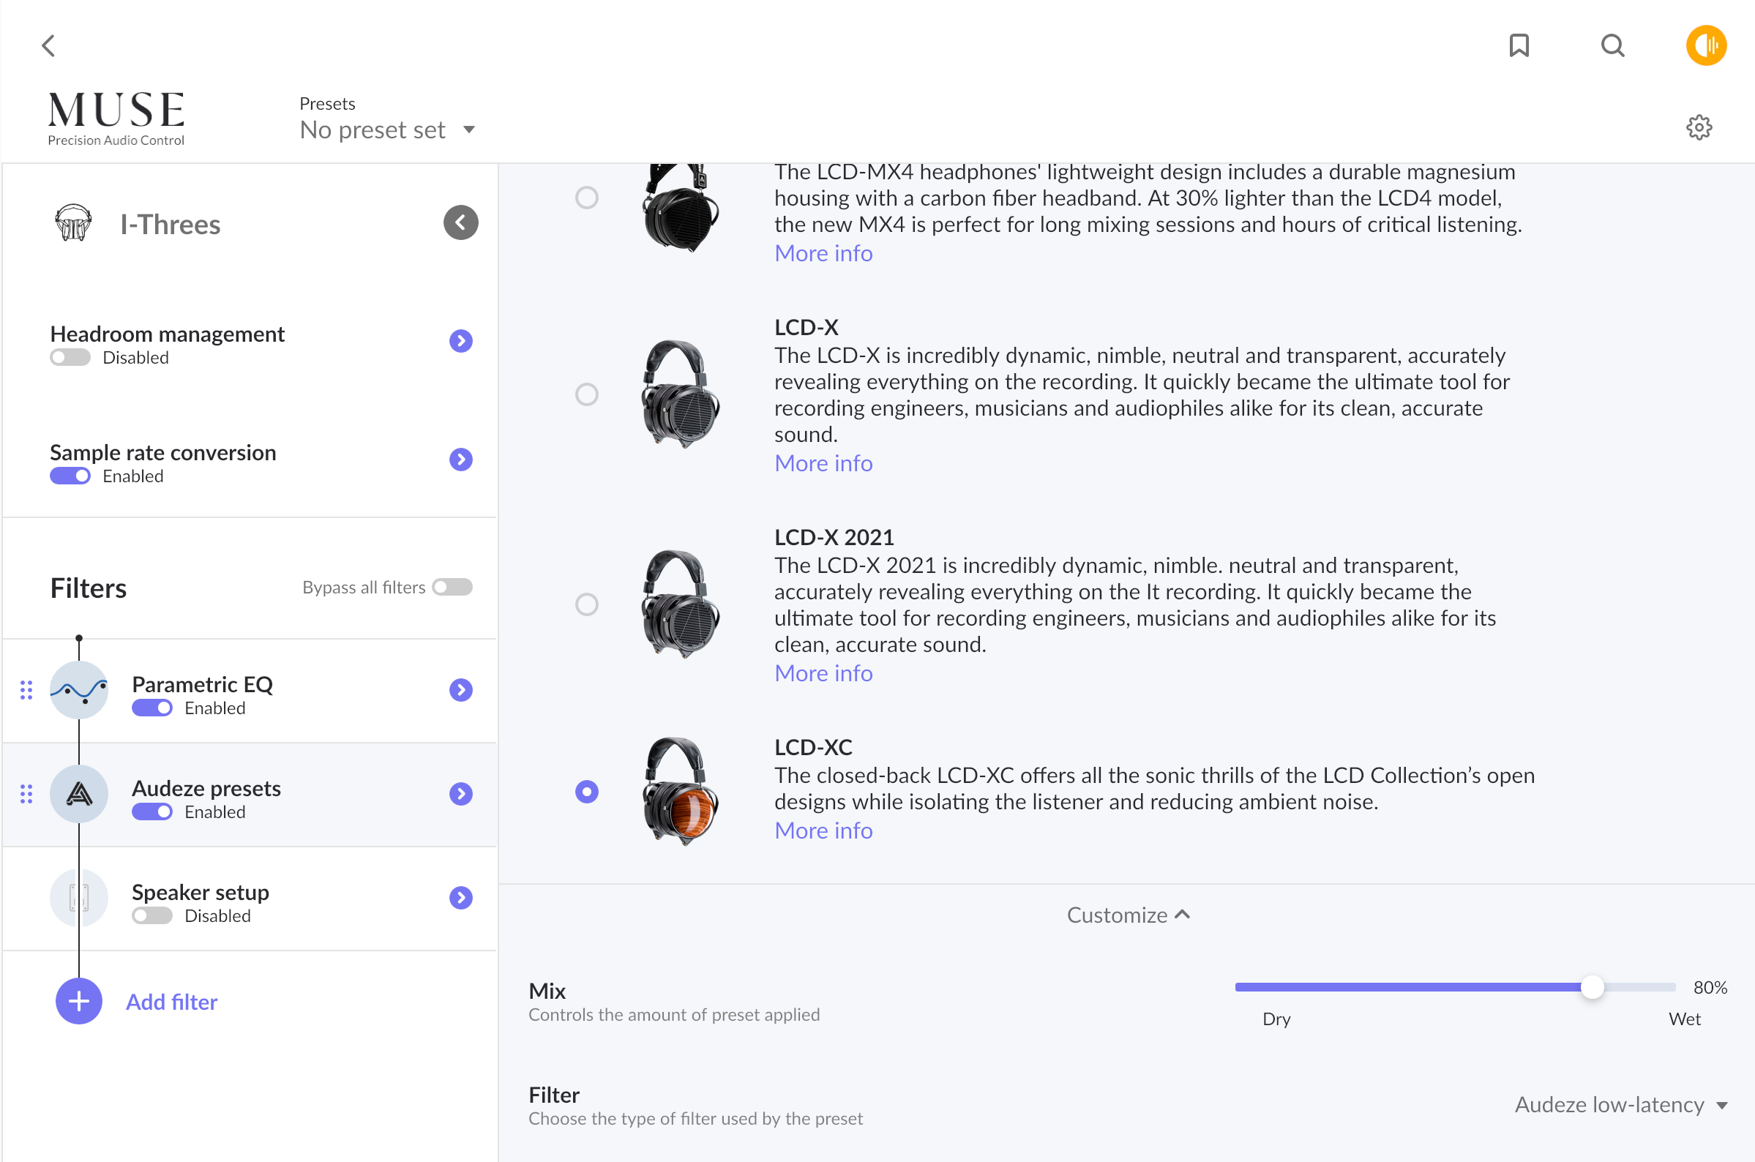The height and width of the screenshot is (1162, 1755).
Task: Select the Parametric EQ filter title
Action: click(x=202, y=684)
